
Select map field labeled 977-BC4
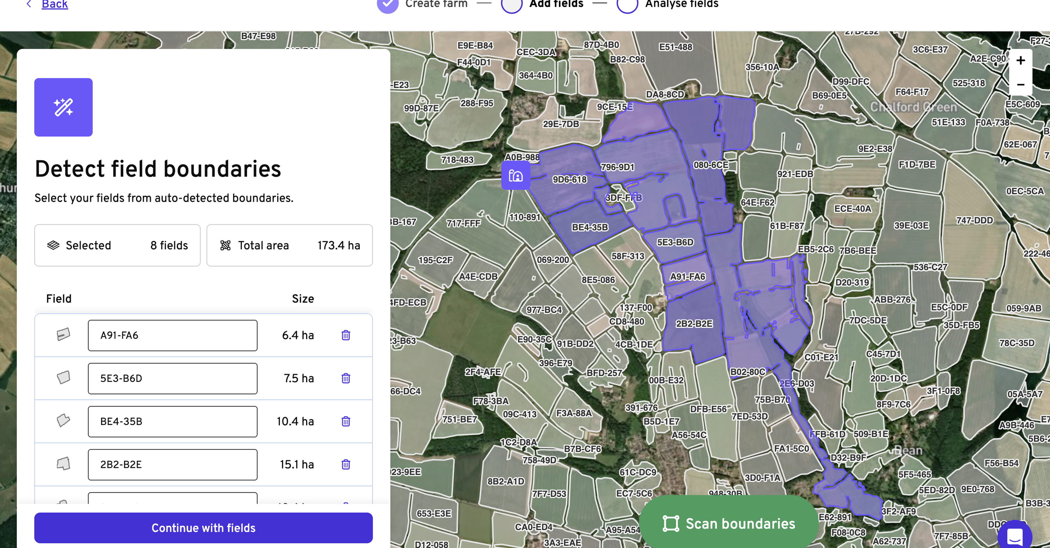click(544, 310)
